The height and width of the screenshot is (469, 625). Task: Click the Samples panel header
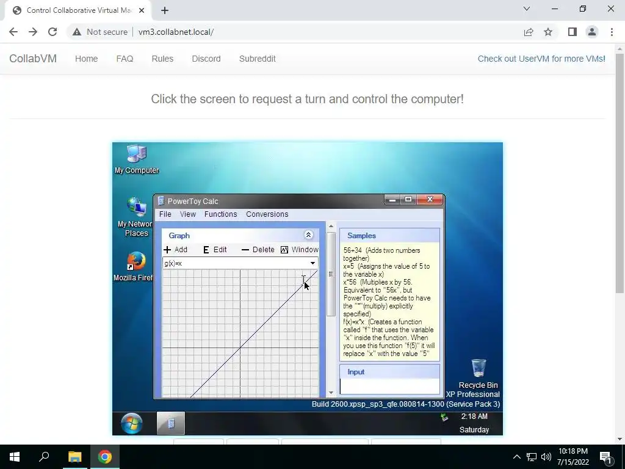click(x=390, y=235)
